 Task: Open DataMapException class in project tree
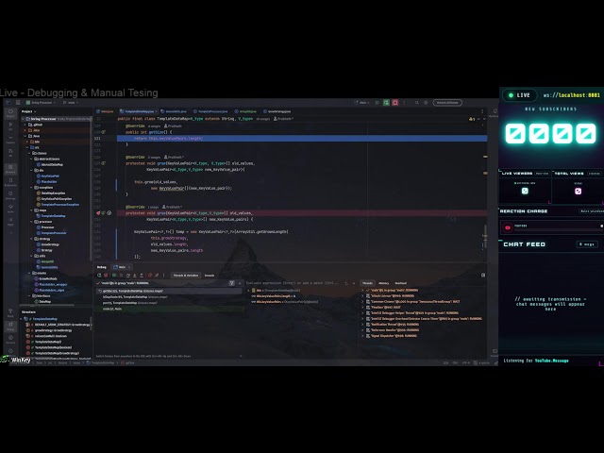(53, 193)
